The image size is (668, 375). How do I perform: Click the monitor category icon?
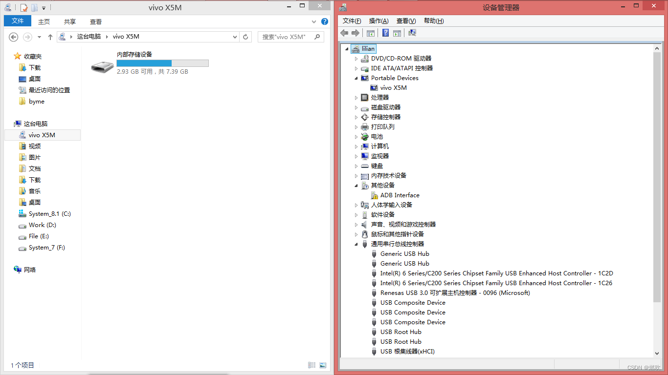365,156
